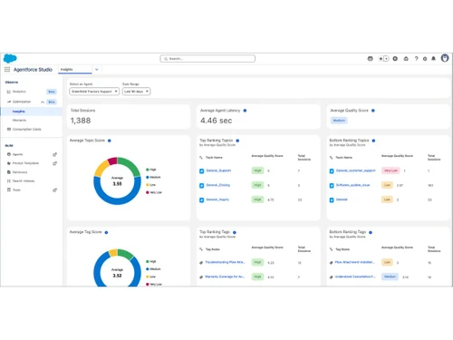Image resolution: width=453 pixels, height=340 pixels.
Task: Click the 1,388 Total Sessions value
Action: [81, 121]
